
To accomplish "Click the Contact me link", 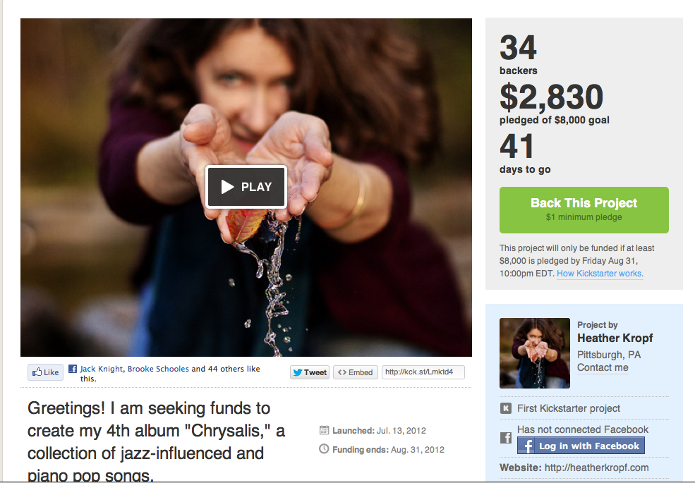I will pos(603,367).
